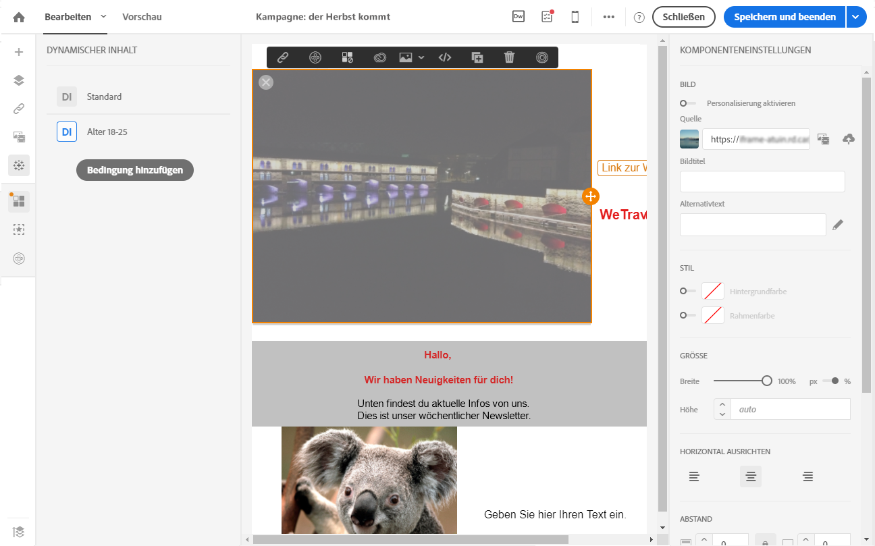Decrease Höhe with the down stepper
The height and width of the screenshot is (546, 875).
722,414
